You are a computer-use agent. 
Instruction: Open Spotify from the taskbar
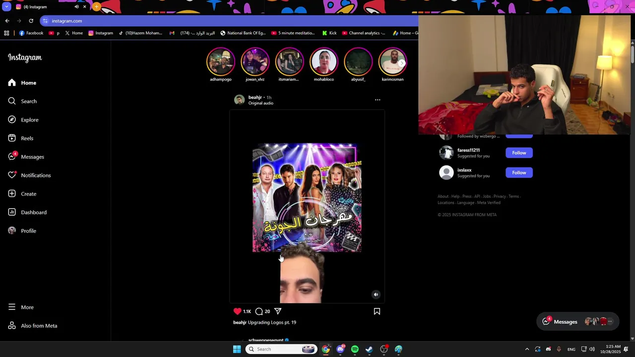pos(355,349)
